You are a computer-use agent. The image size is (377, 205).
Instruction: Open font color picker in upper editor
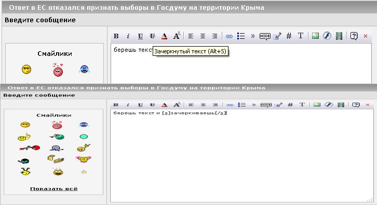click(164, 36)
